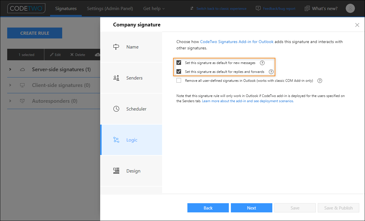The image size is (365, 221).
Task: Open CodeTwo Signatures Add-in for Outlook link
Action: [x=237, y=42]
